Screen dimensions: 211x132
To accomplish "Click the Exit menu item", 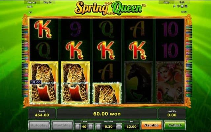I will [x=182, y=2].
